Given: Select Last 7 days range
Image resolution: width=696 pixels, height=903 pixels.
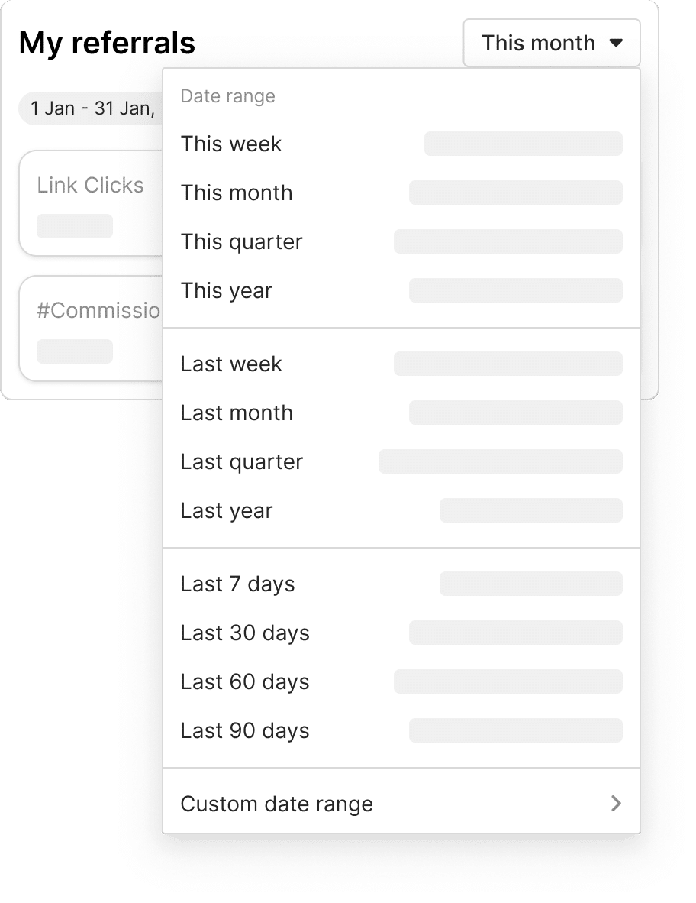Looking at the screenshot, I should [x=237, y=584].
